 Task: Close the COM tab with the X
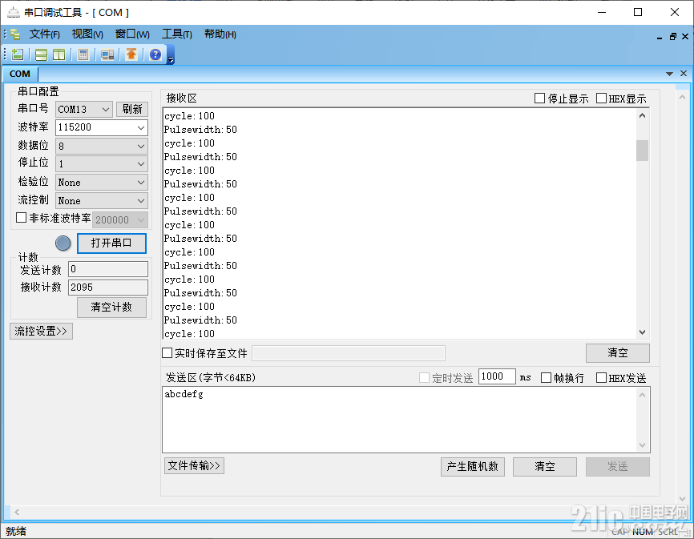pos(684,74)
